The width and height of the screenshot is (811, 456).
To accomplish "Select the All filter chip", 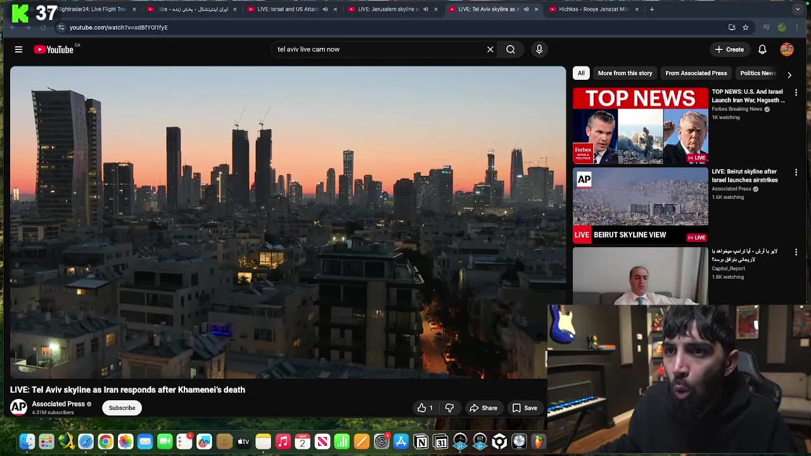I will point(581,73).
